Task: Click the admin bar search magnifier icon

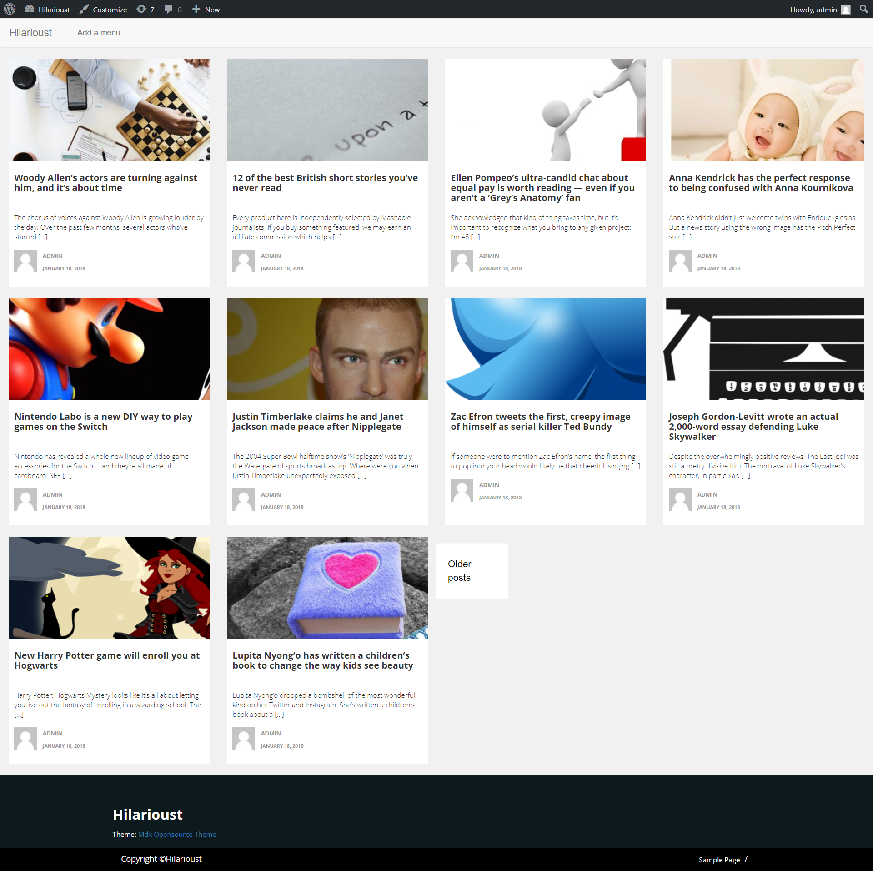Action: pos(863,9)
